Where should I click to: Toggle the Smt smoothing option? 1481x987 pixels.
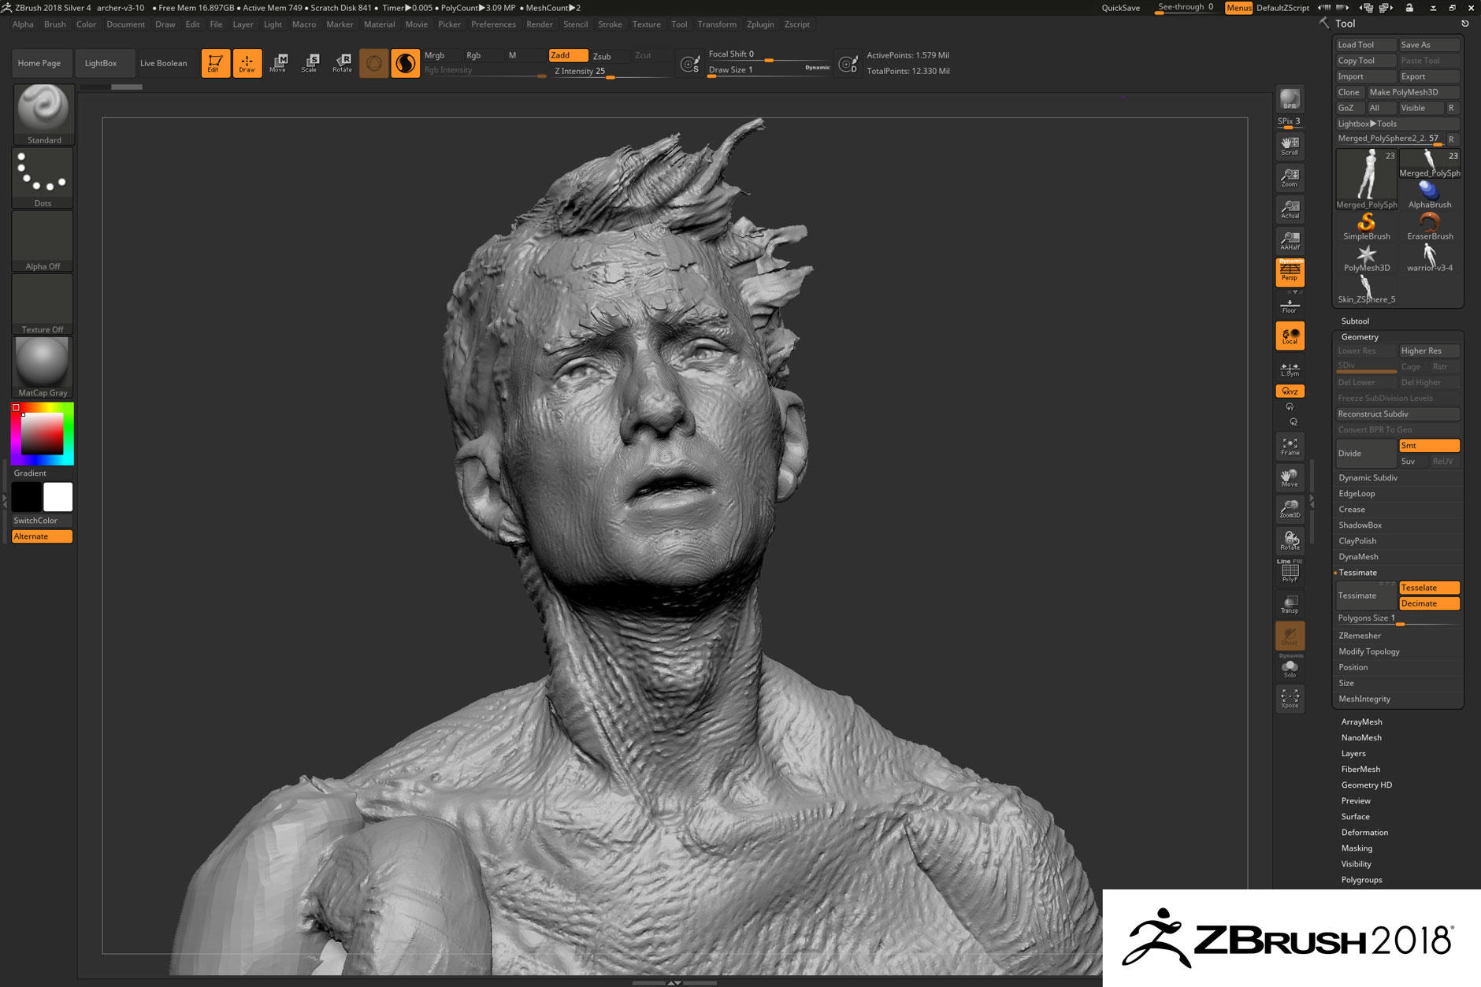[x=1429, y=446]
